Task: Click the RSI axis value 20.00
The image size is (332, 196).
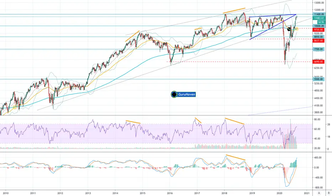Action: [x=317, y=148]
